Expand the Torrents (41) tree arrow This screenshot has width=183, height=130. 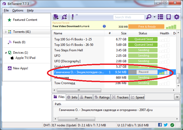coord(6,32)
